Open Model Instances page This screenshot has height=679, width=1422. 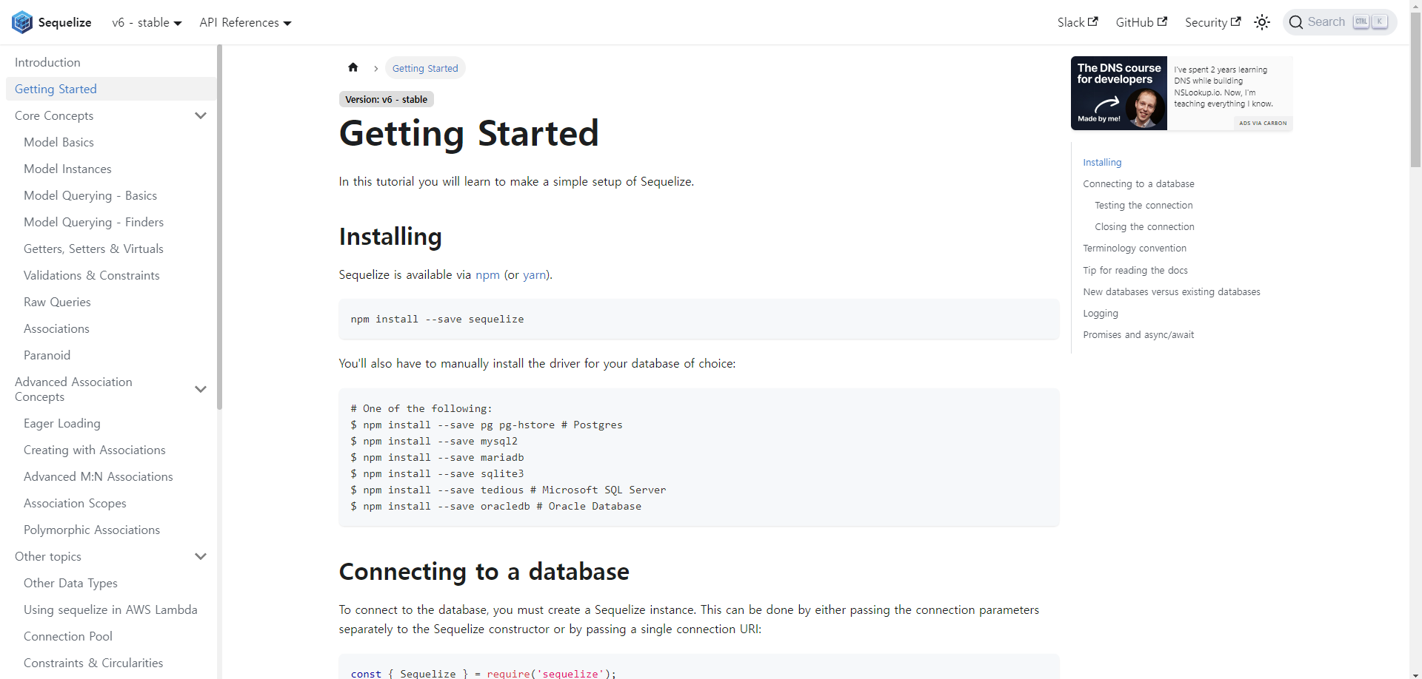tap(67, 169)
